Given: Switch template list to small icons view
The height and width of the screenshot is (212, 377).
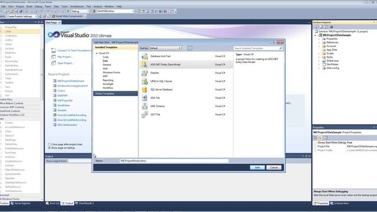Looking at the screenshot, I should [x=185, y=48].
